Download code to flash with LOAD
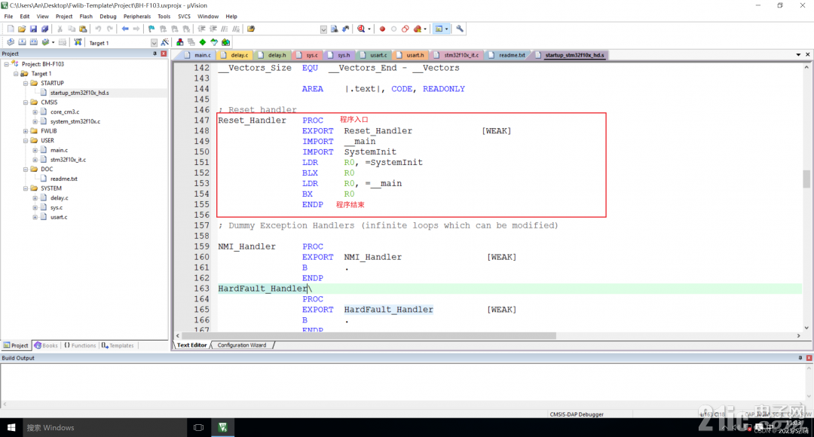The height and width of the screenshot is (437, 814). coord(78,42)
